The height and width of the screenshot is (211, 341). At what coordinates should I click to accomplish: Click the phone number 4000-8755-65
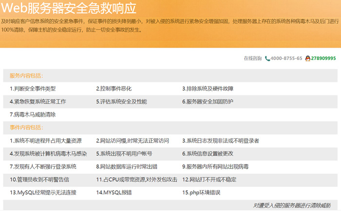286,58
